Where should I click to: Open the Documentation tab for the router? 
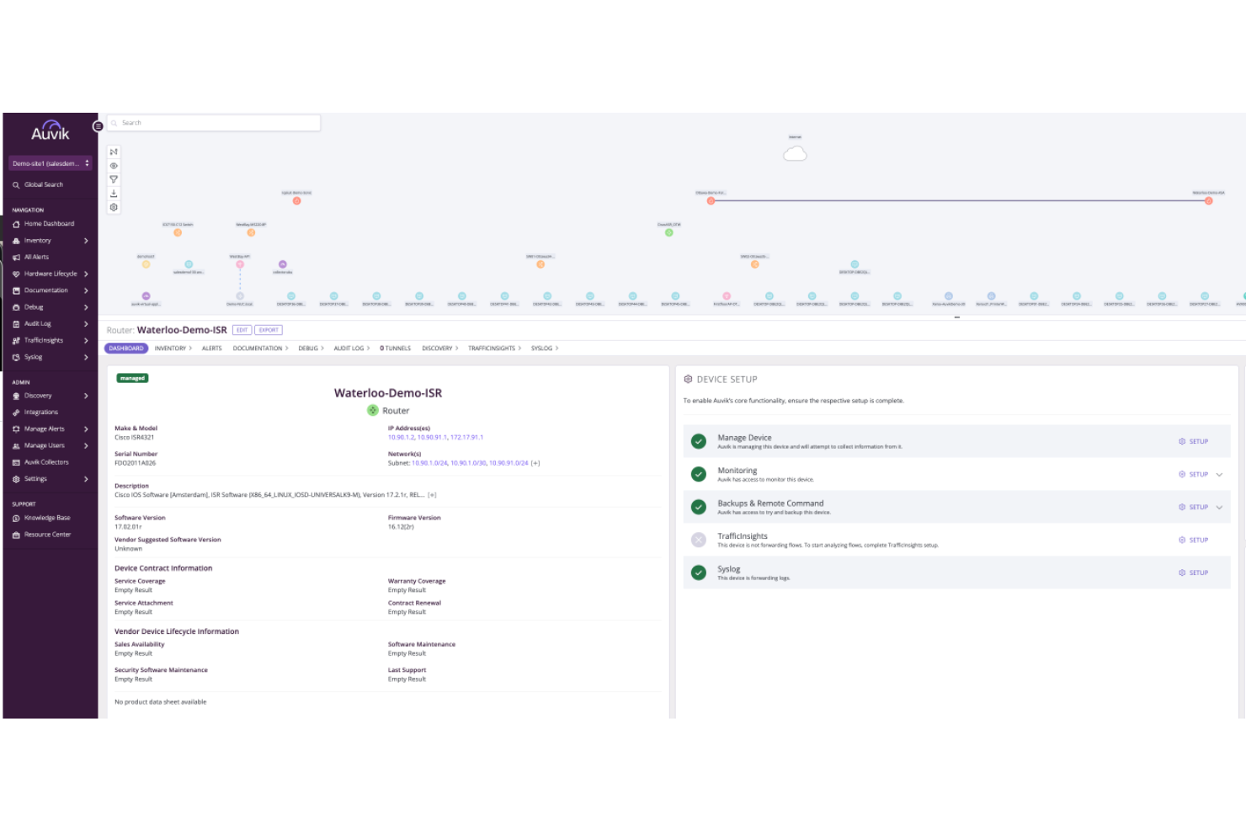pos(257,348)
